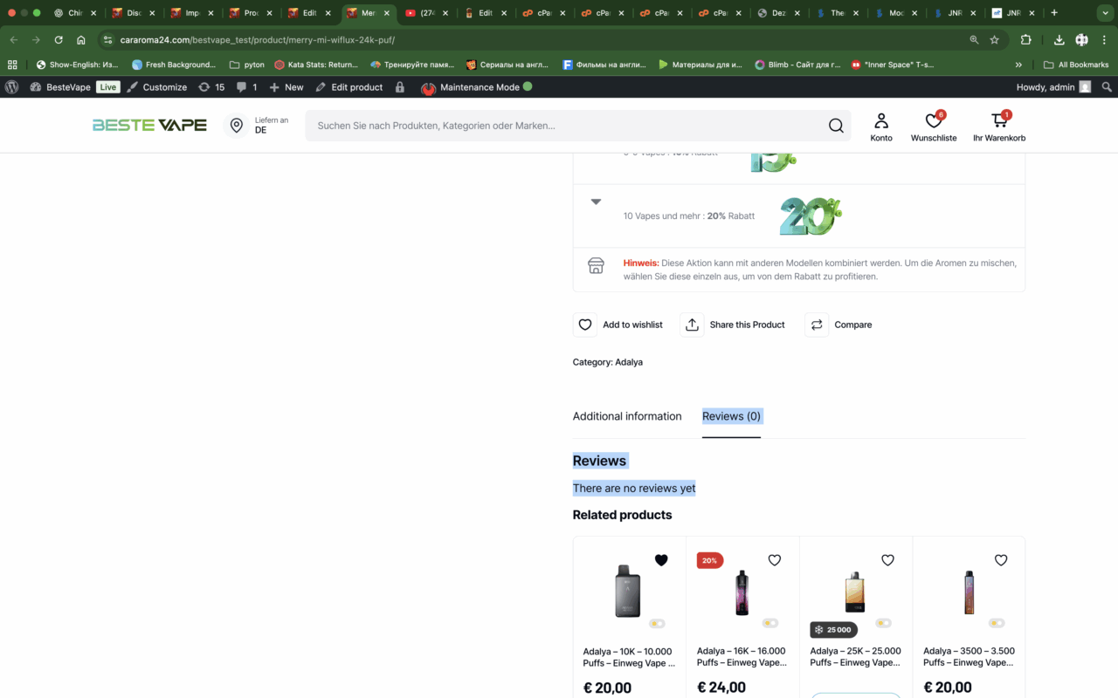
Task: Switch to the Additional information tab
Action: [626, 416]
